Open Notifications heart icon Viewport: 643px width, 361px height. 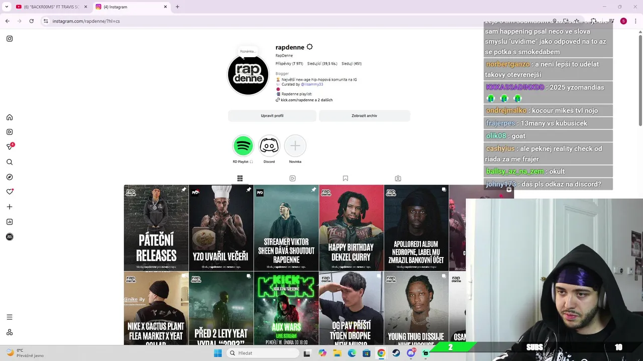10,192
